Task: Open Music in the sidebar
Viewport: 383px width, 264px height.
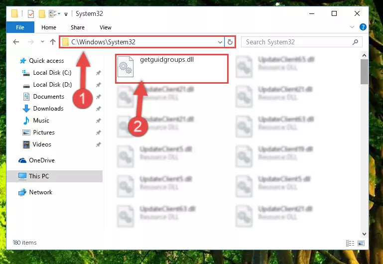Action: click(x=41, y=121)
